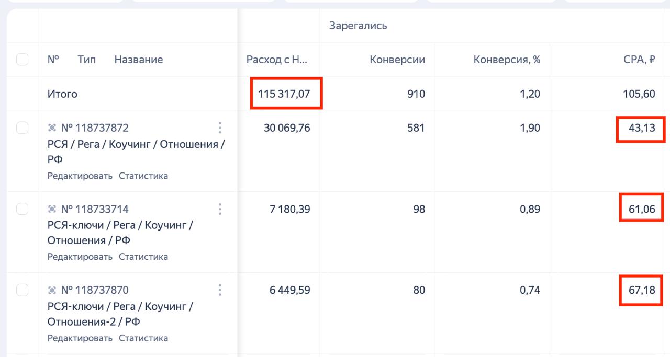Check the box for campaign 118737872
This screenshot has width=670, height=357.
pos(23,128)
